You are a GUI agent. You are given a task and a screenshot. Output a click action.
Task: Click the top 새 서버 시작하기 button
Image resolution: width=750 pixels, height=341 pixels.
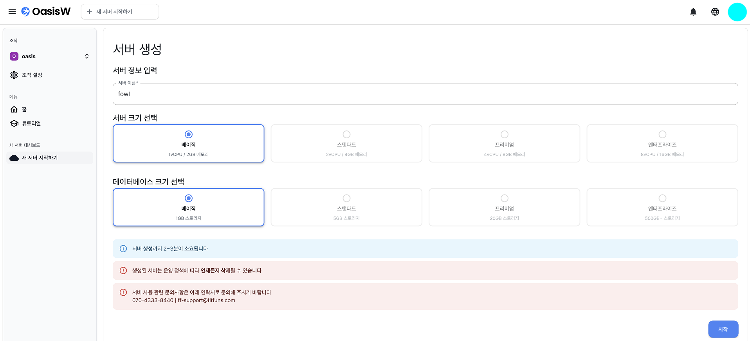click(120, 12)
